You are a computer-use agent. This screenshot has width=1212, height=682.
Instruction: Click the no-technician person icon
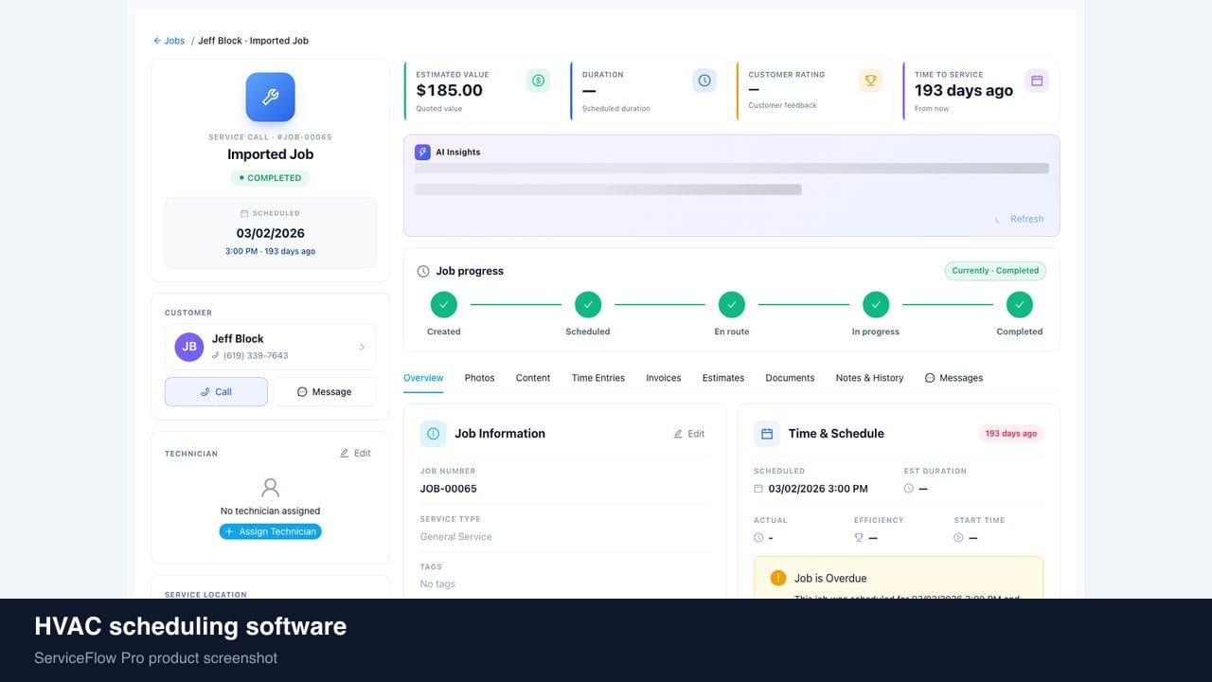(x=270, y=488)
